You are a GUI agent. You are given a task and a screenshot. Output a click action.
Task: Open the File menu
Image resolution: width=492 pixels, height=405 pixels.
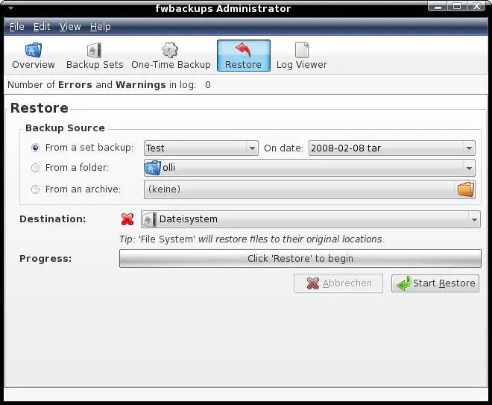click(16, 27)
